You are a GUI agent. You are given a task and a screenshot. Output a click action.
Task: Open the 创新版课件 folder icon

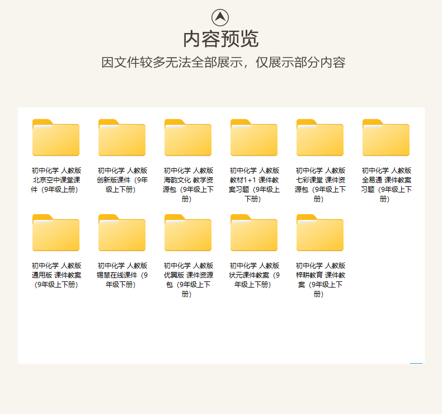point(122,138)
